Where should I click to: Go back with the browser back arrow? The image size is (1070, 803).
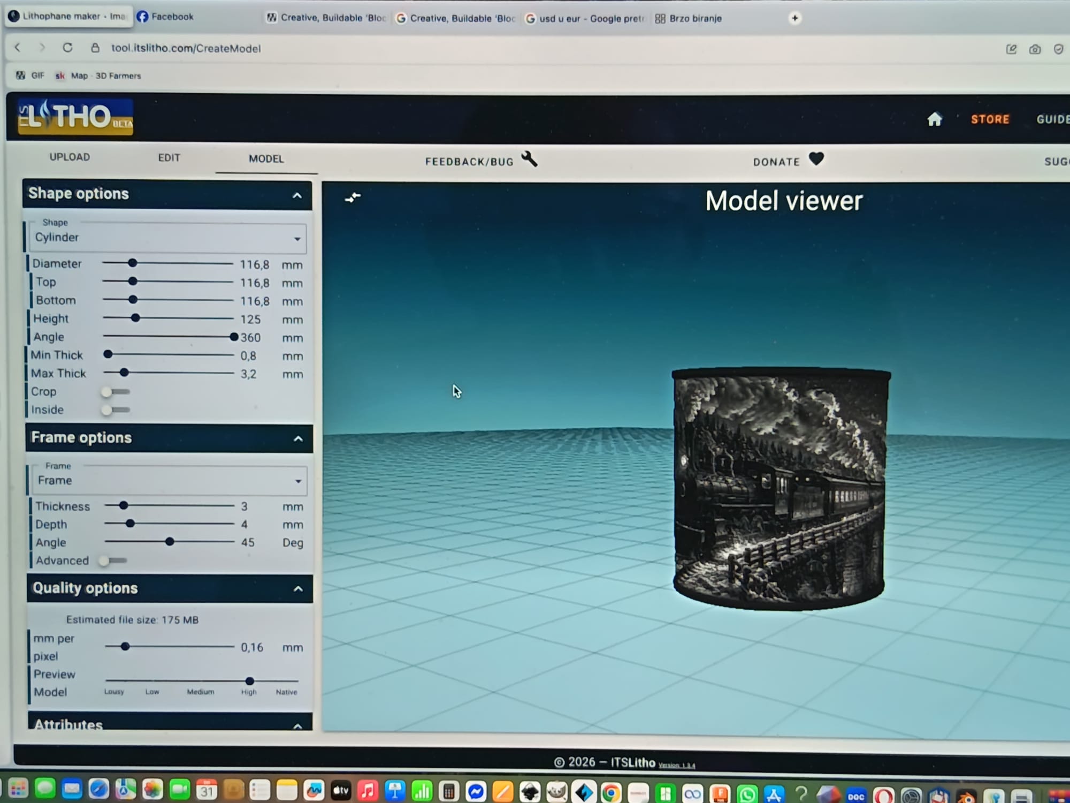tap(18, 48)
